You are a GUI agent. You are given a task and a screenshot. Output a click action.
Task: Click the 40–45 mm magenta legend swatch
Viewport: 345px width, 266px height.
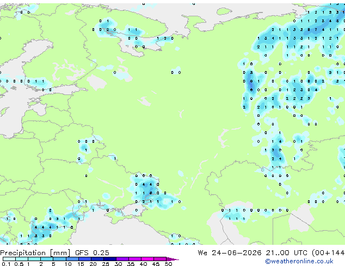pyautogui.click(x=147, y=259)
